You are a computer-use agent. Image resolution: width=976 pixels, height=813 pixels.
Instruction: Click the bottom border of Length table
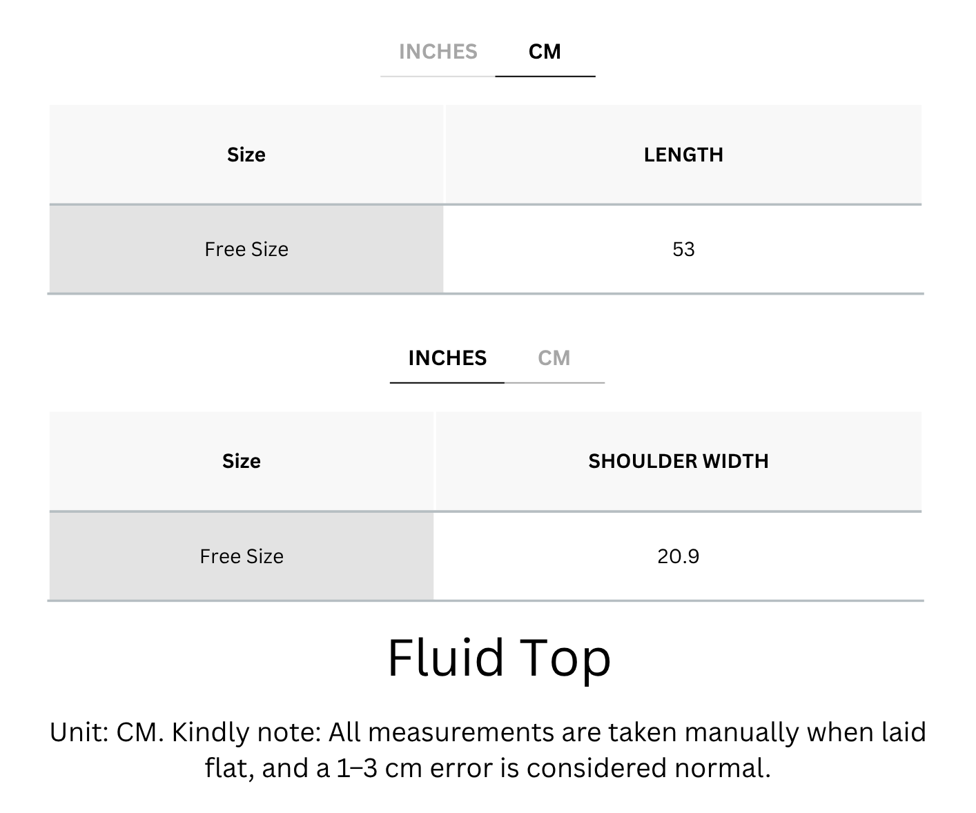[x=485, y=293]
